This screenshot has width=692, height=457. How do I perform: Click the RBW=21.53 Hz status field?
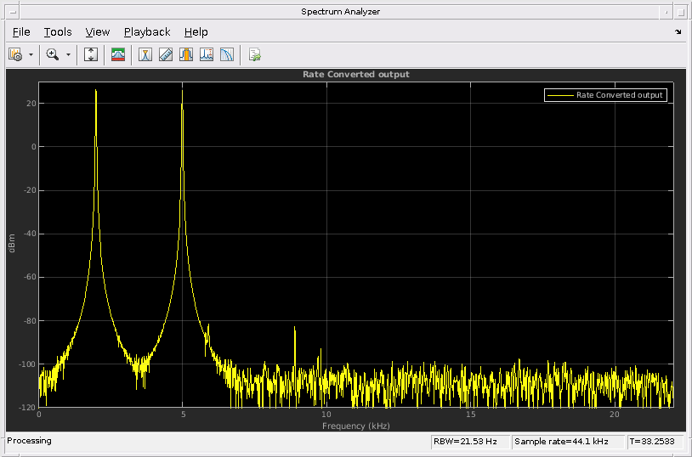point(470,442)
